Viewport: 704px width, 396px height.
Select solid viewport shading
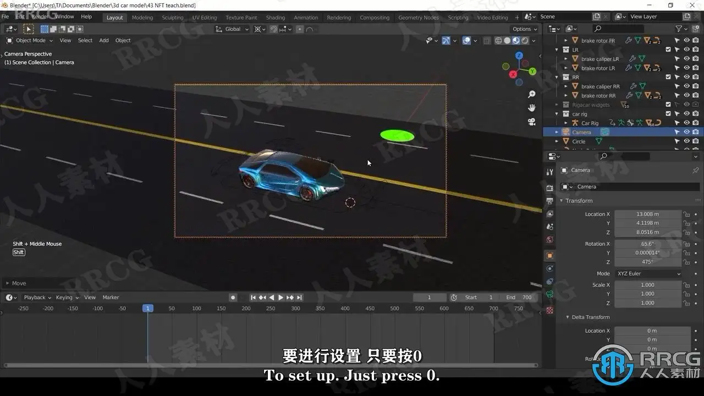point(507,41)
